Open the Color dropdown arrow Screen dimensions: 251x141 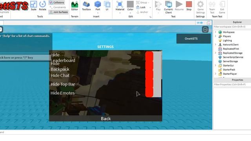click(x=130, y=13)
